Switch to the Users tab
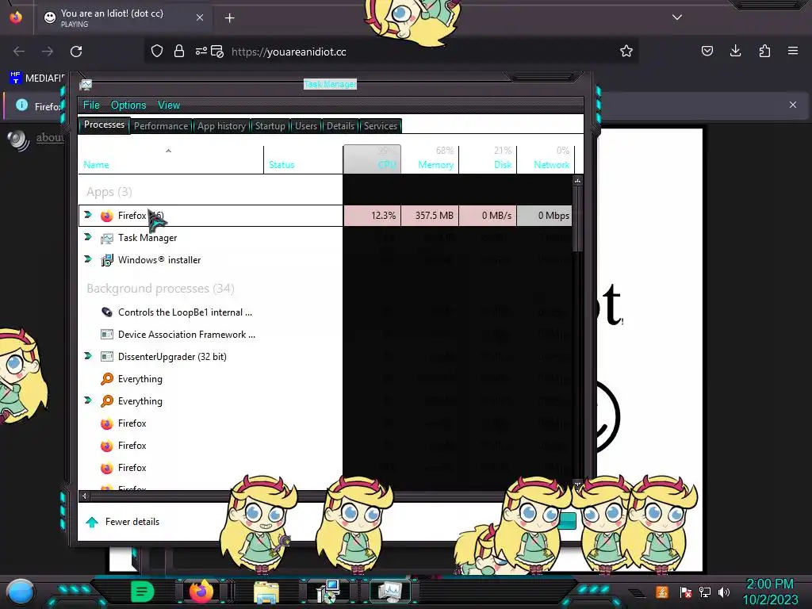This screenshot has width=812, height=609. point(306,126)
